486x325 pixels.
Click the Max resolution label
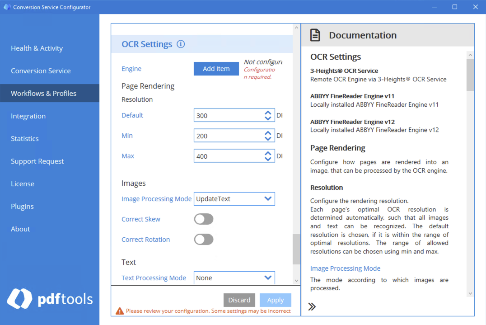click(x=128, y=156)
